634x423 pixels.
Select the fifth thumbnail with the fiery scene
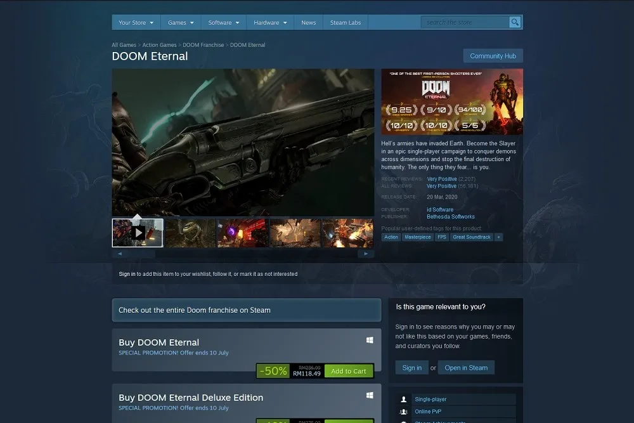pos(347,233)
